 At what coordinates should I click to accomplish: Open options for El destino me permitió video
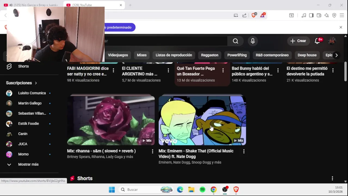tap(333, 71)
